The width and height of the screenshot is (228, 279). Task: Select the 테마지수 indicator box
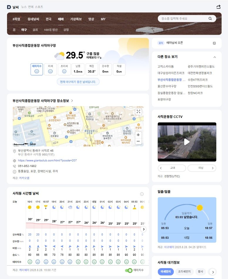pyautogui.click(x=37, y=69)
